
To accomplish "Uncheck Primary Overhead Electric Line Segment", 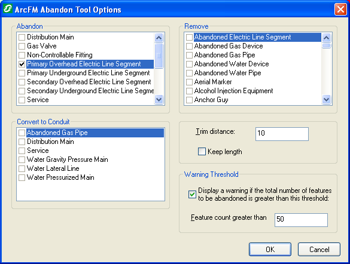I will click(x=22, y=64).
